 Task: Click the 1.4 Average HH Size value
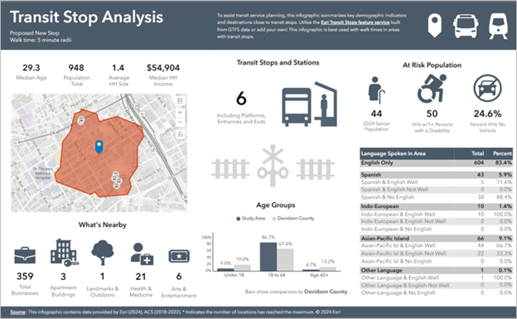click(118, 68)
